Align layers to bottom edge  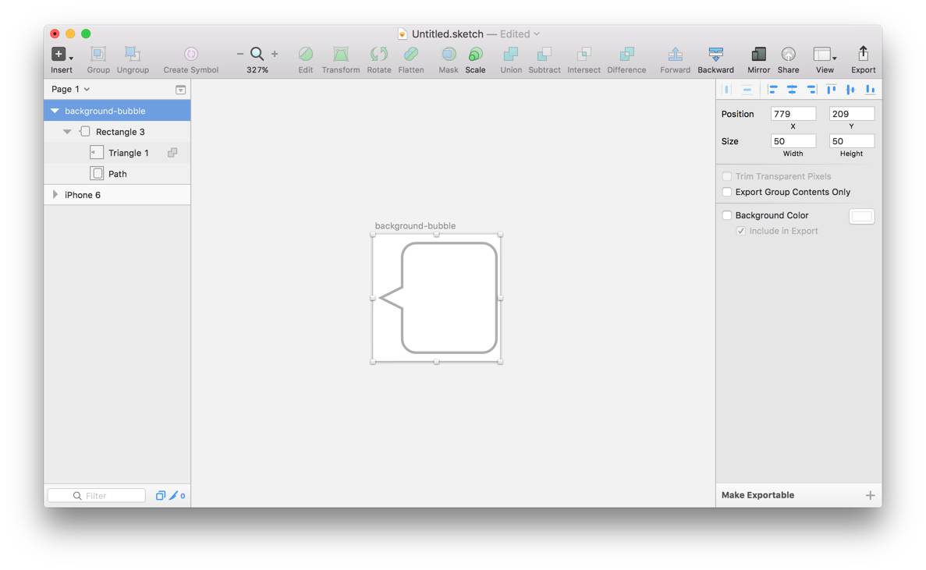click(870, 90)
